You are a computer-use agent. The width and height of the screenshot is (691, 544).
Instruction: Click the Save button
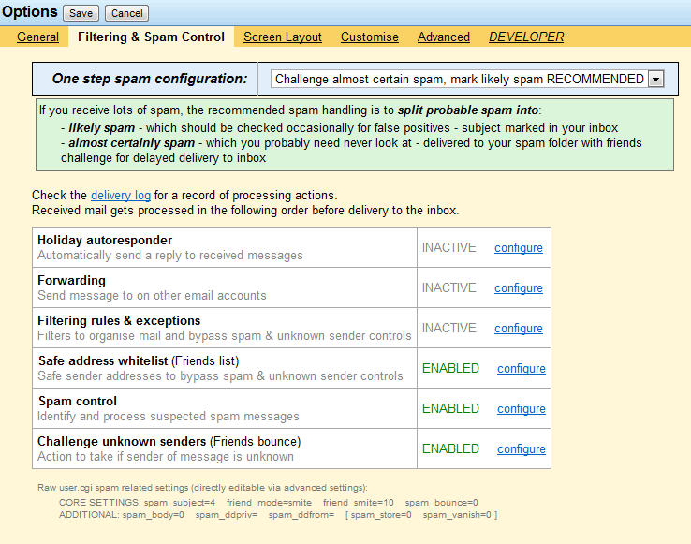pyautogui.click(x=81, y=13)
